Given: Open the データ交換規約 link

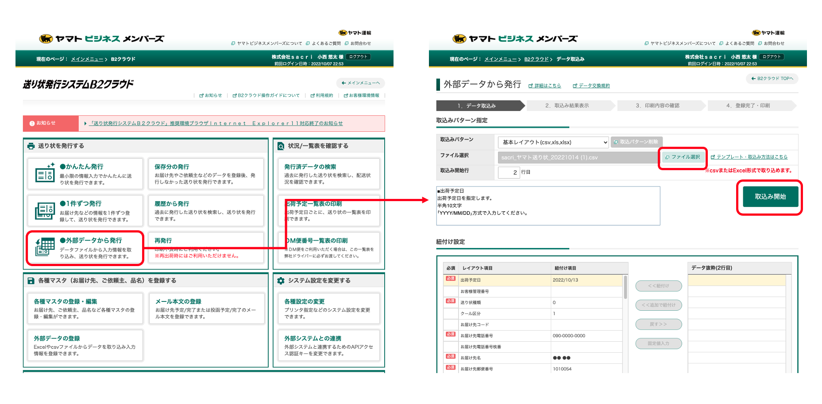Looking at the screenshot, I should [x=591, y=86].
